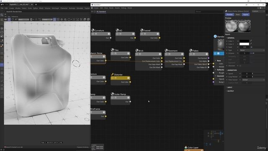Viewport: 268px width, 151px height.
Task: Open the Noise Type dropdown
Action: [x=252, y=50]
